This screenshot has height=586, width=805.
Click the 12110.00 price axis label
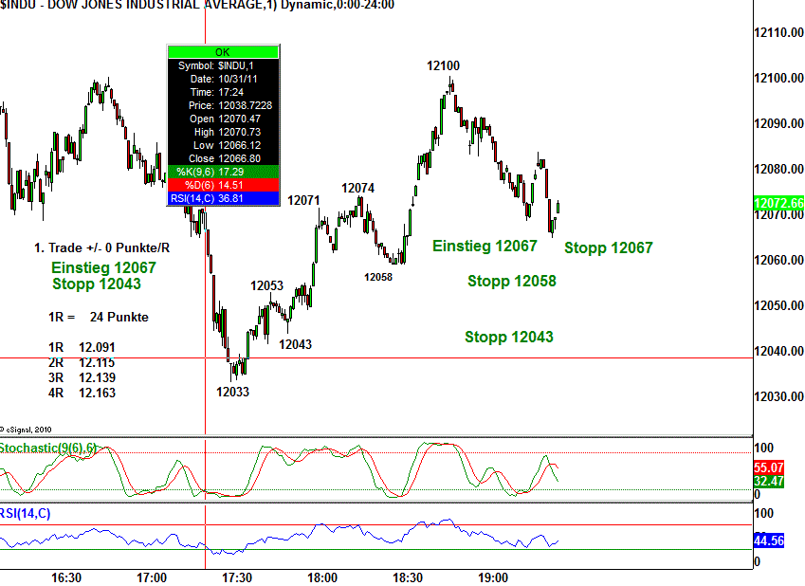point(778,33)
